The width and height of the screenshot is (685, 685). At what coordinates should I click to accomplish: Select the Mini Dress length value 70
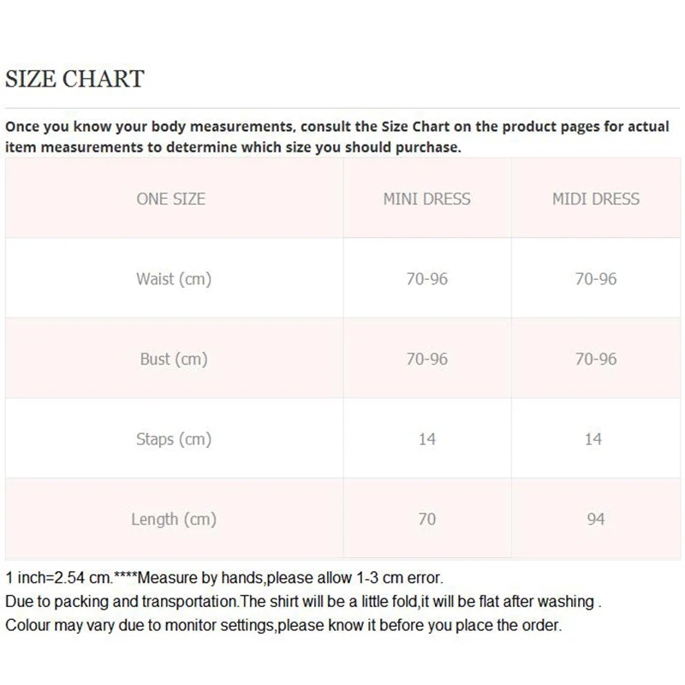coord(426,519)
